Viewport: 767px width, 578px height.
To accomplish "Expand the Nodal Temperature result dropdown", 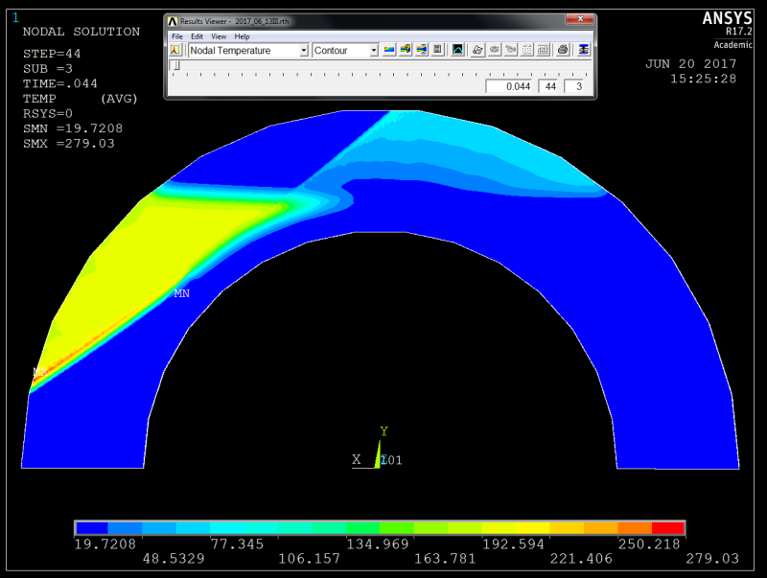I will point(304,51).
